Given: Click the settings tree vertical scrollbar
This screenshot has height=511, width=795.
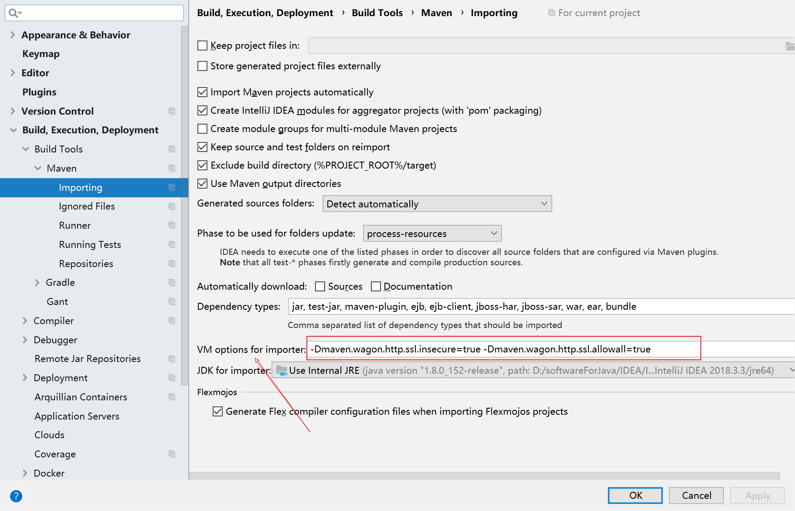Looking at the screenshot, I should pos(184,206).
